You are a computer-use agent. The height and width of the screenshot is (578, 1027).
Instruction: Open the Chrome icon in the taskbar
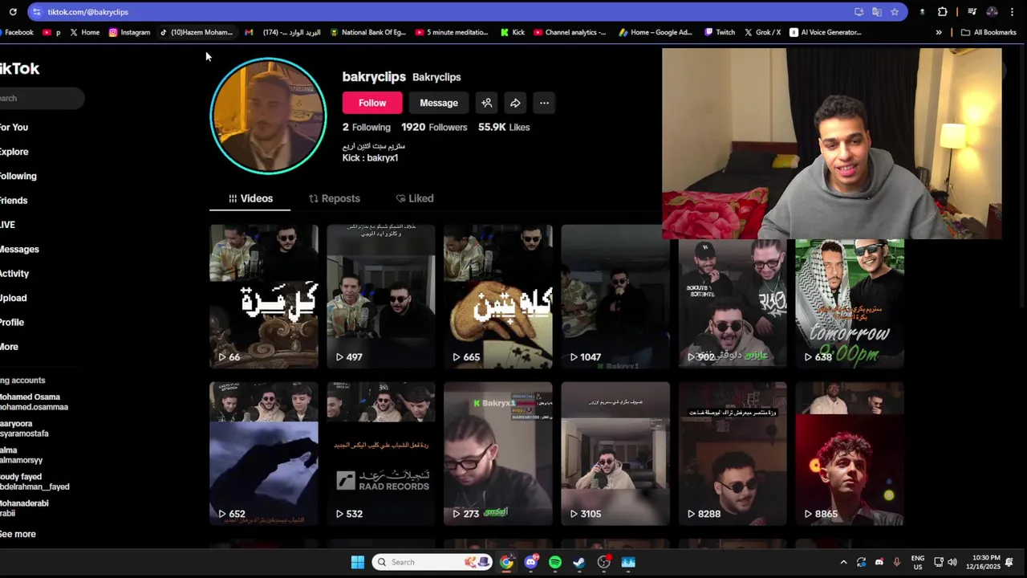pos(506,562)
